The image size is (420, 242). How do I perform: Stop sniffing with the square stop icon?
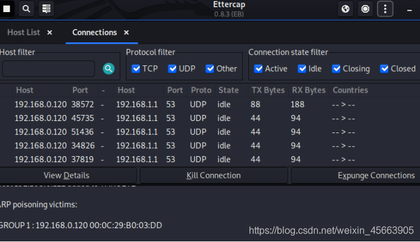pyautogui.click(x=7, y=9)
